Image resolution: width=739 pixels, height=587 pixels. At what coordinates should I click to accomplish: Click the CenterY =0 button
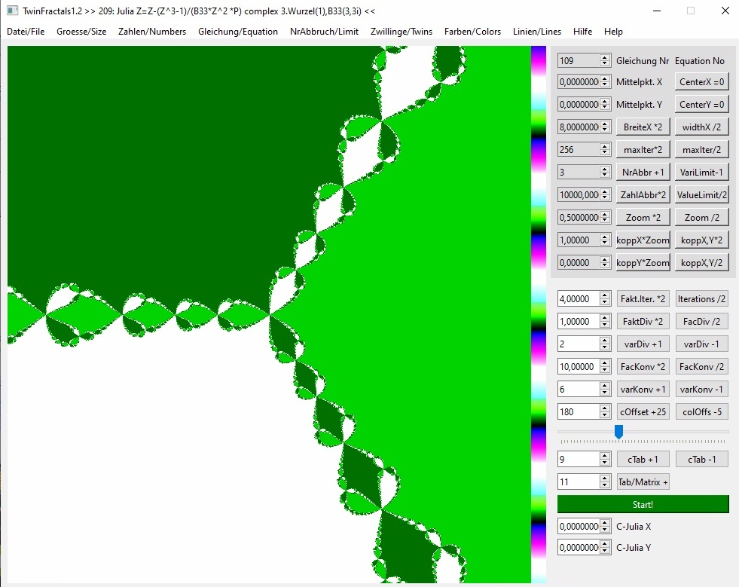[x=702, y=104]
